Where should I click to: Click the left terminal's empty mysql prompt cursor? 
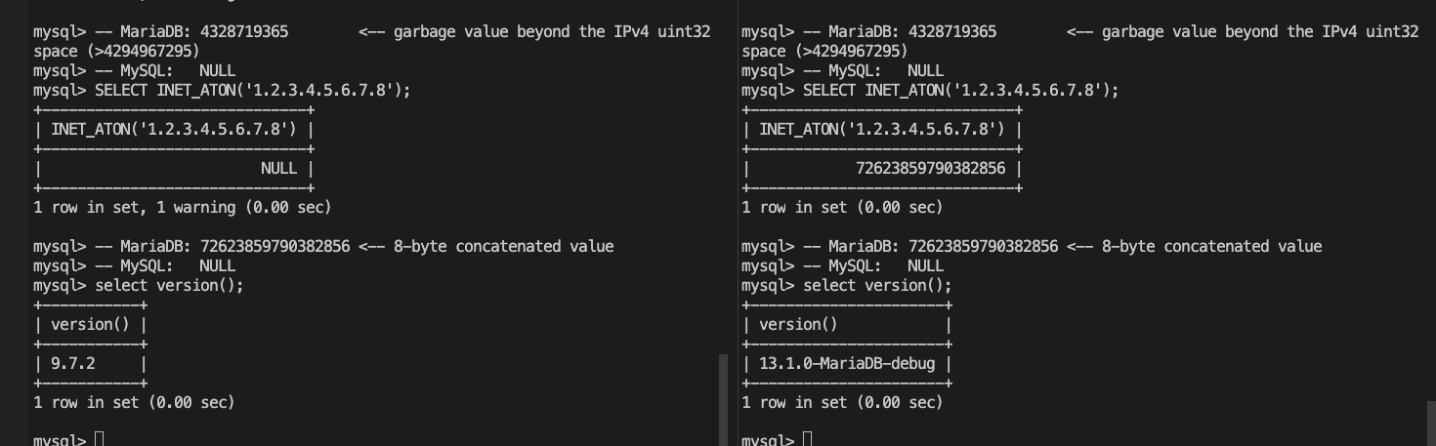click(x=99, y=439)
